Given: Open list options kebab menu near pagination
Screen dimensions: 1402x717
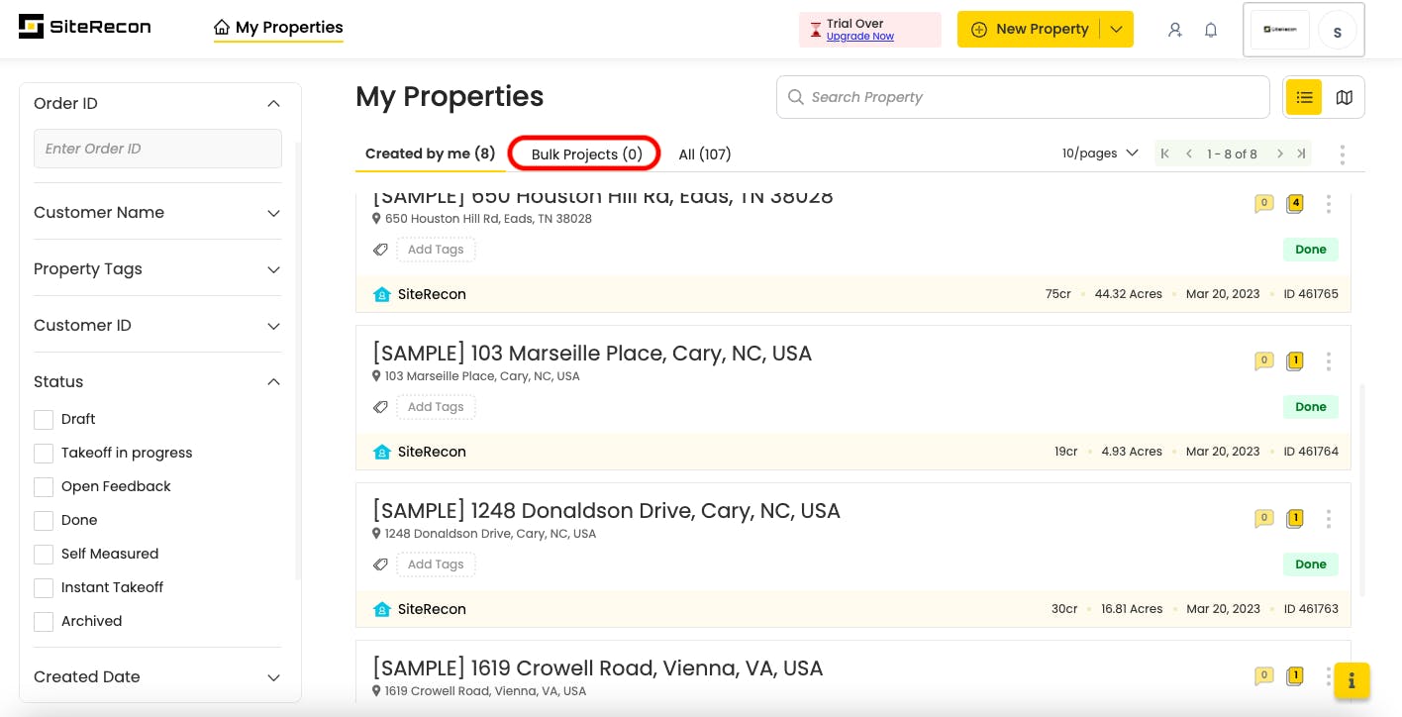Looking at the screenshot, I should [1342, 154].
